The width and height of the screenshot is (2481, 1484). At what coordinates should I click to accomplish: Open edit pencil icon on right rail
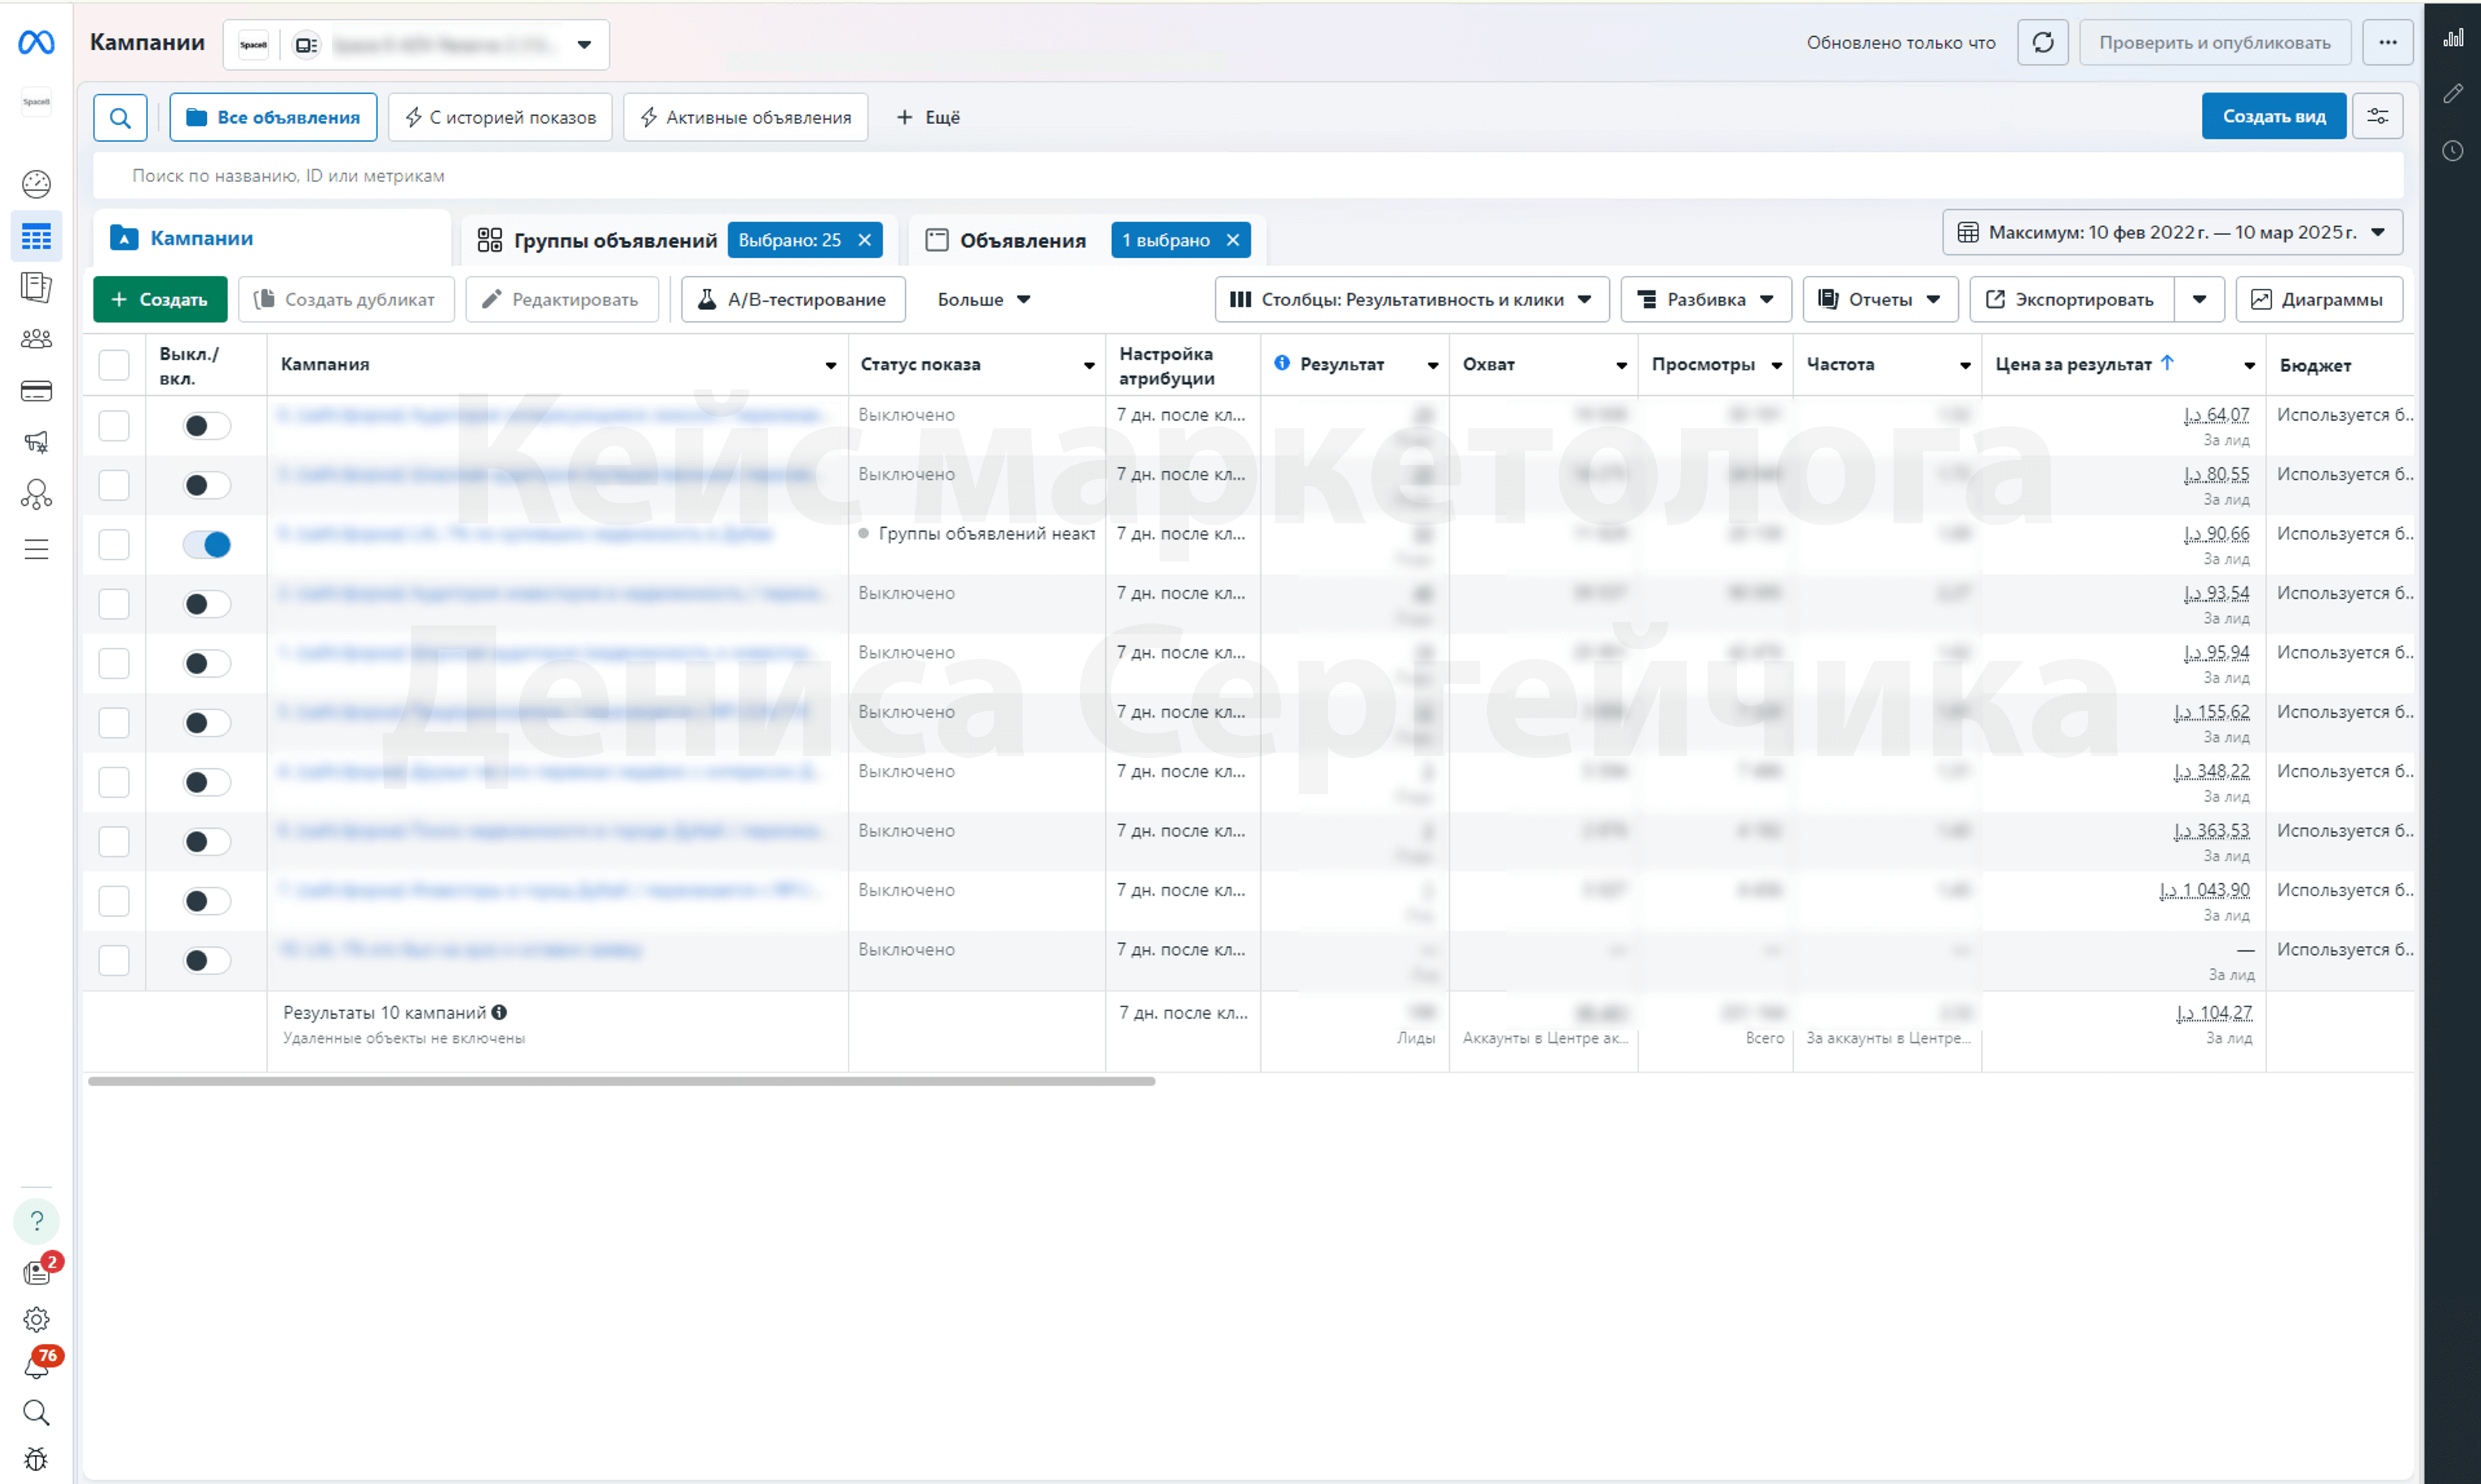pyautogui.click(x=2453, y=94)
